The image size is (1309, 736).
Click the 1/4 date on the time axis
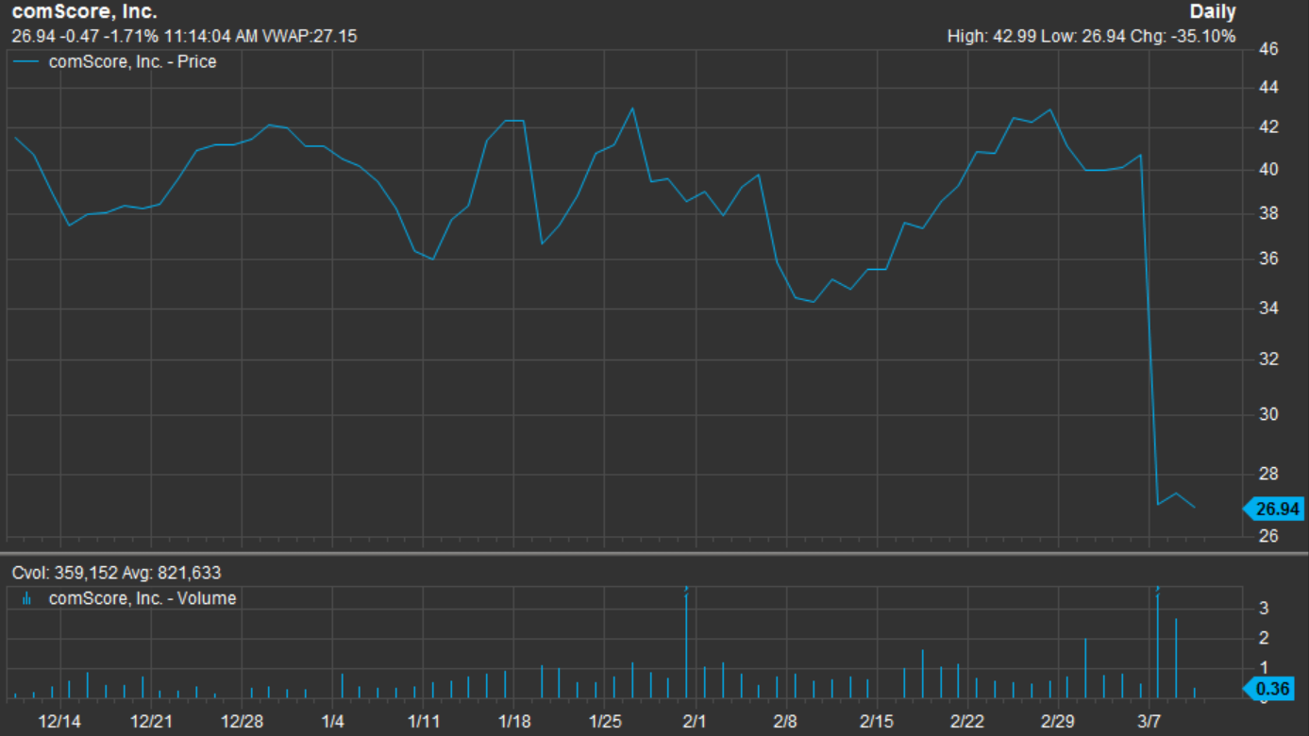click(332, 722)
